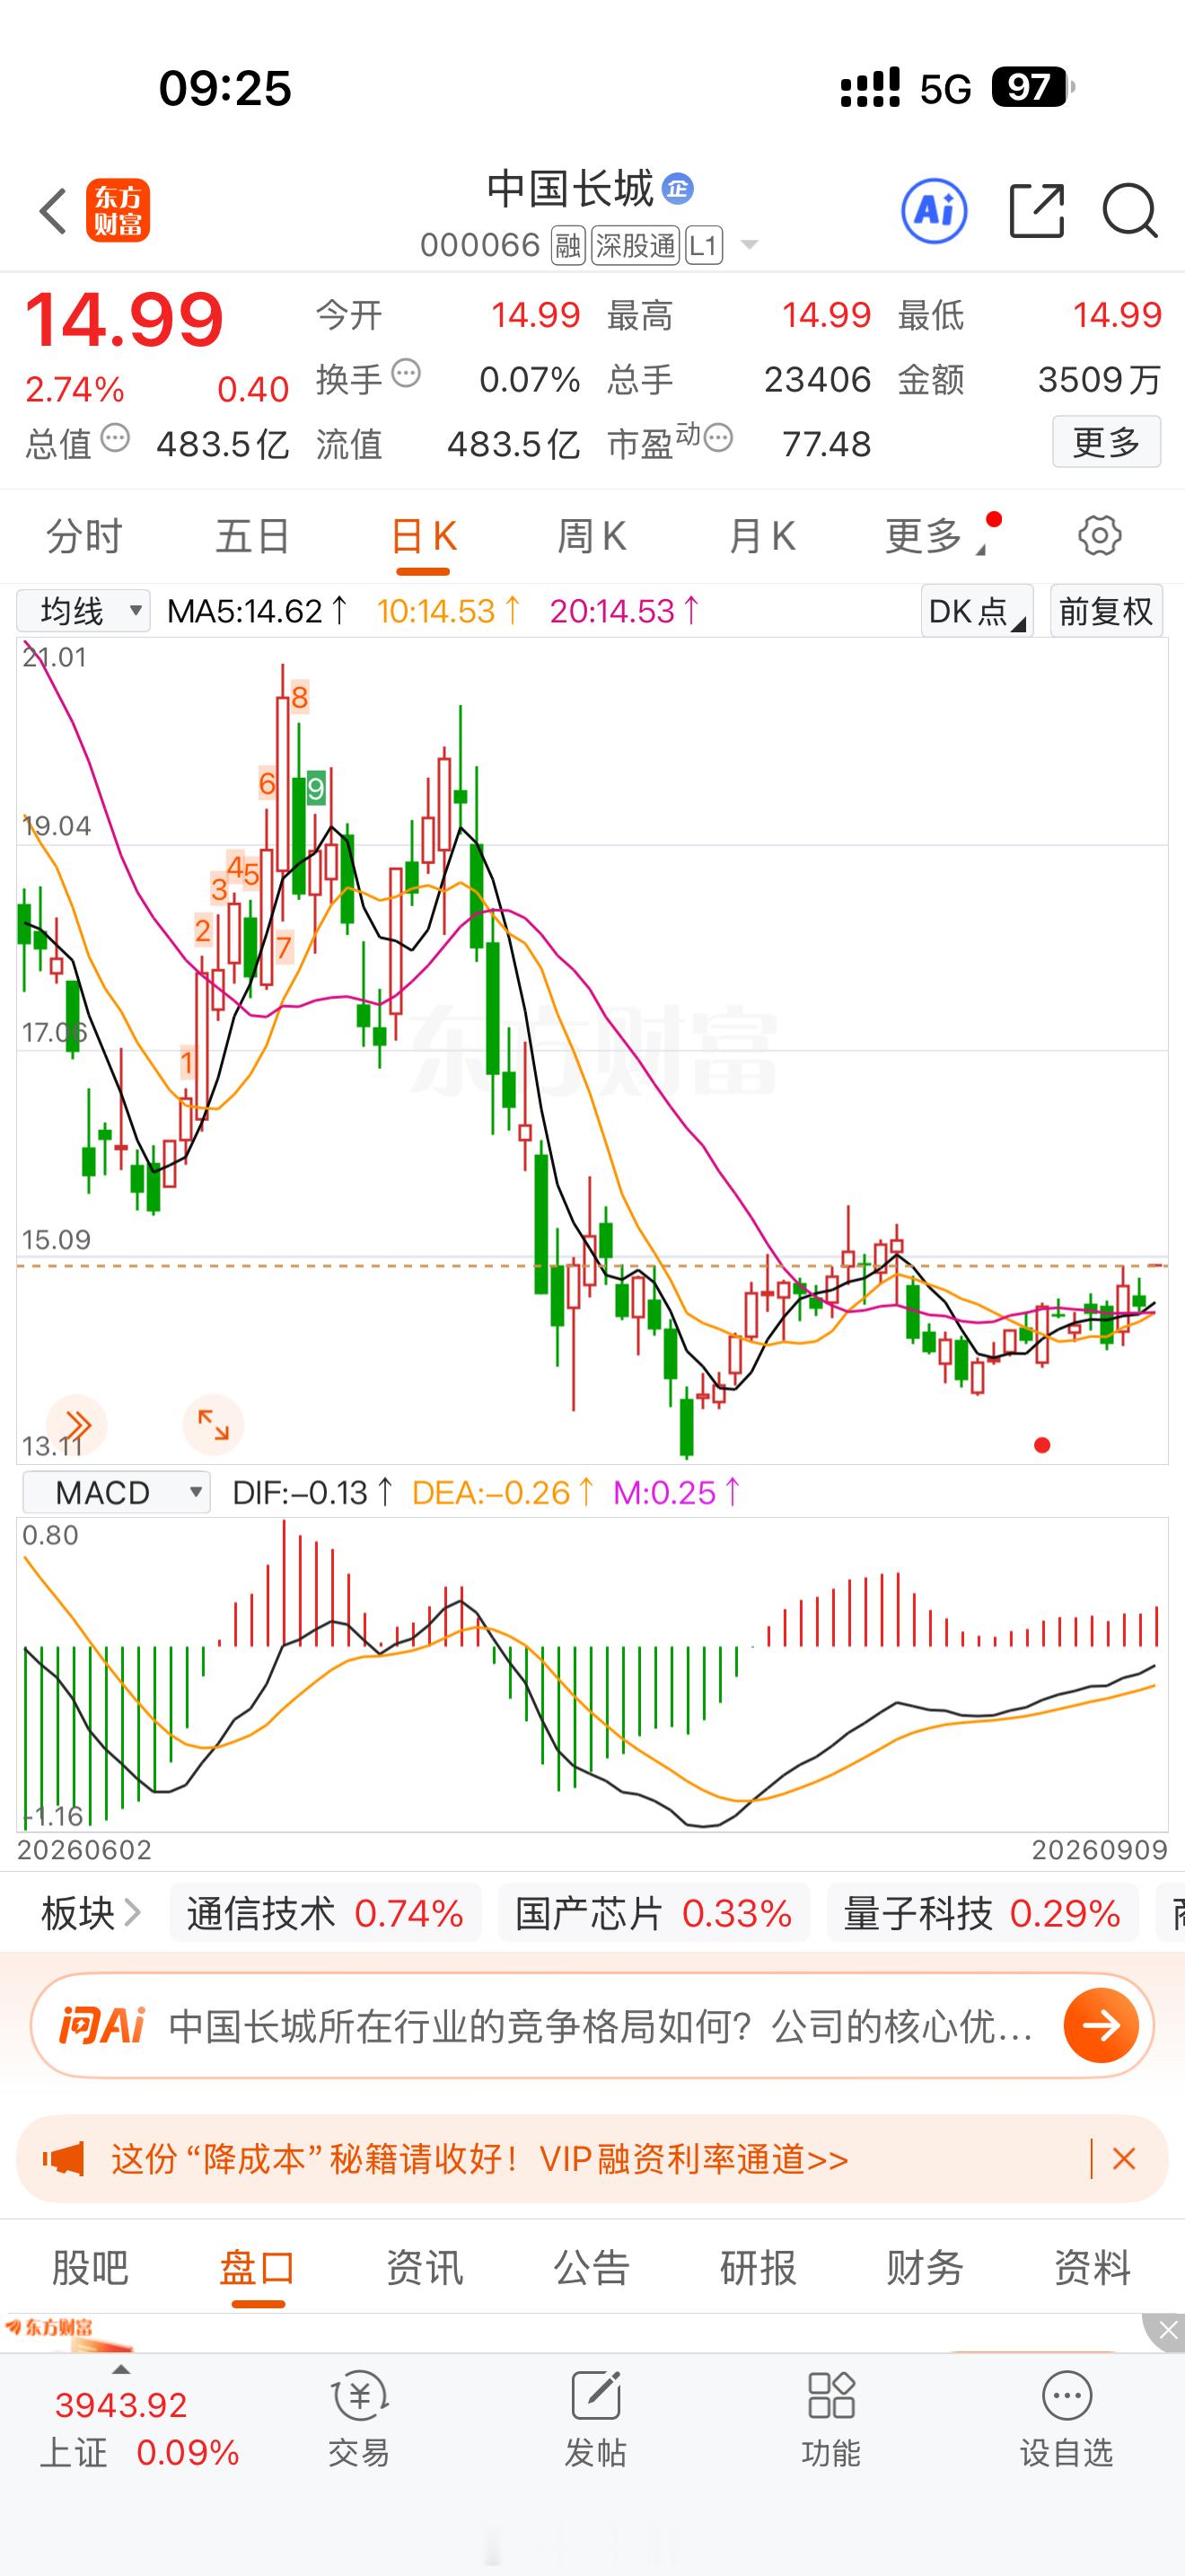Tap the 换手 info icon
Viewport: 1185px width, 2576px height.
point(406,374)
